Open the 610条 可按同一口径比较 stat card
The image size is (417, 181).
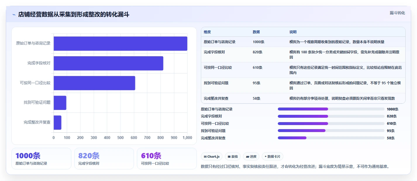click(x=167, y=159)
